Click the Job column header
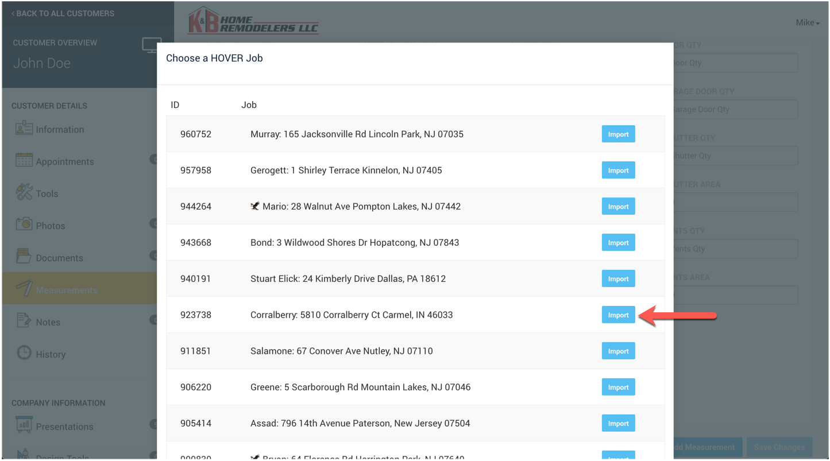This screenshot has height=461, width=830. (249, 105)
